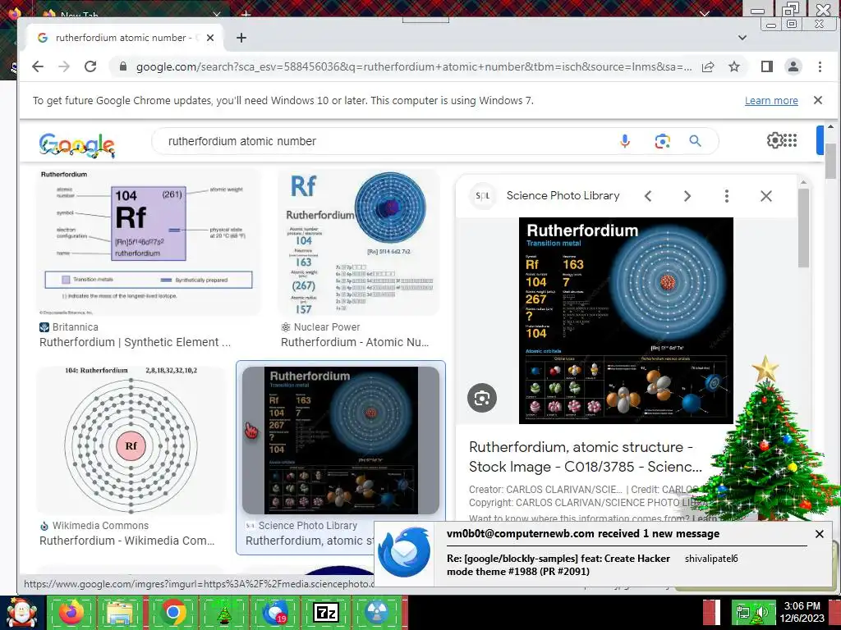
Task: Bookmark this page with the star icon
Action: pyautogui.click(x=734, y=66)
